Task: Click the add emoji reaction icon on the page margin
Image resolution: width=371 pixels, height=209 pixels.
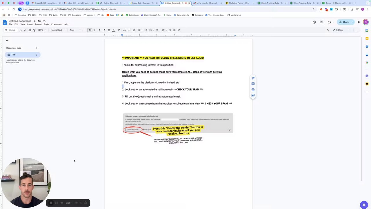Action: [253, 90]
